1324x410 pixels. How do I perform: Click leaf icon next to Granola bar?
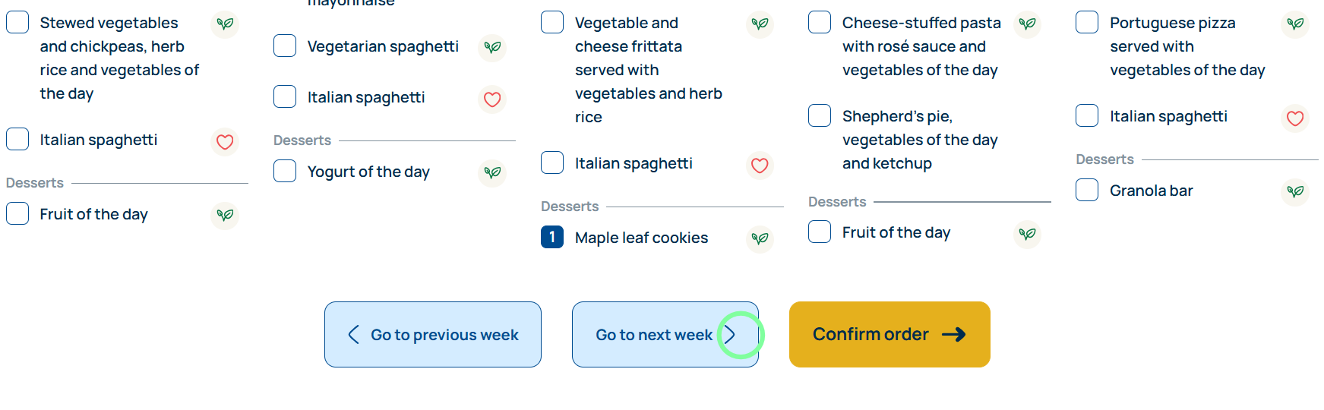pyautogui.click(x=1295, y=191)
